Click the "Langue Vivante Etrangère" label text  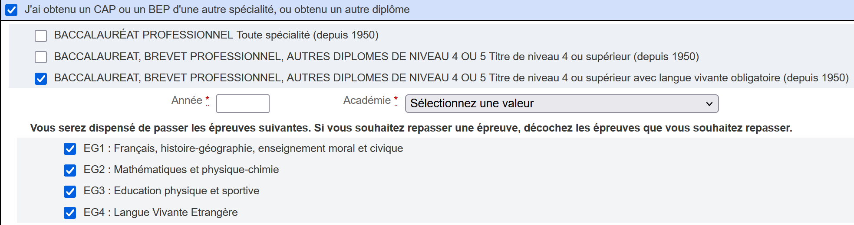[x=176, y=212]
